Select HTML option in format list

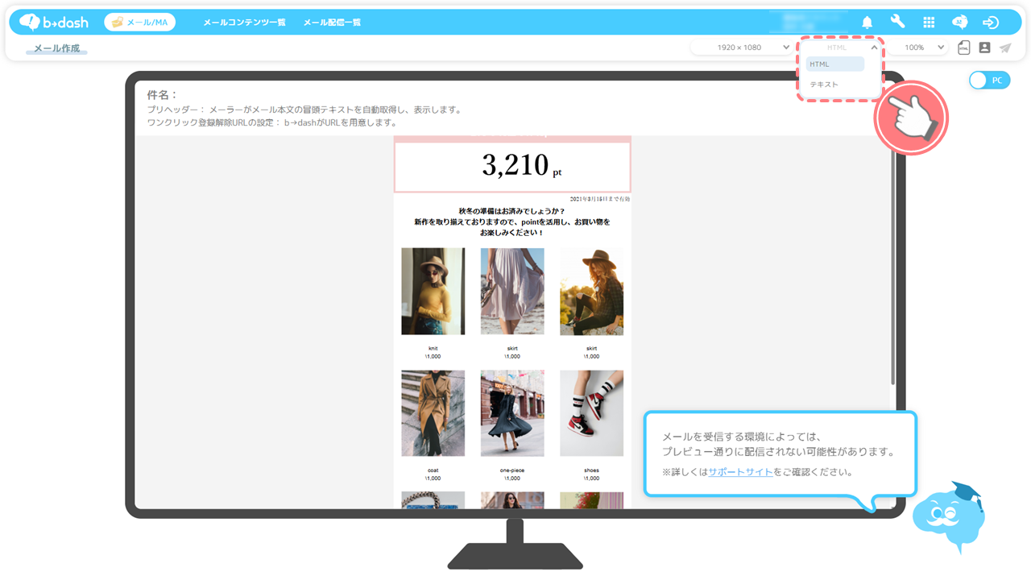click(x=834, y=64)
